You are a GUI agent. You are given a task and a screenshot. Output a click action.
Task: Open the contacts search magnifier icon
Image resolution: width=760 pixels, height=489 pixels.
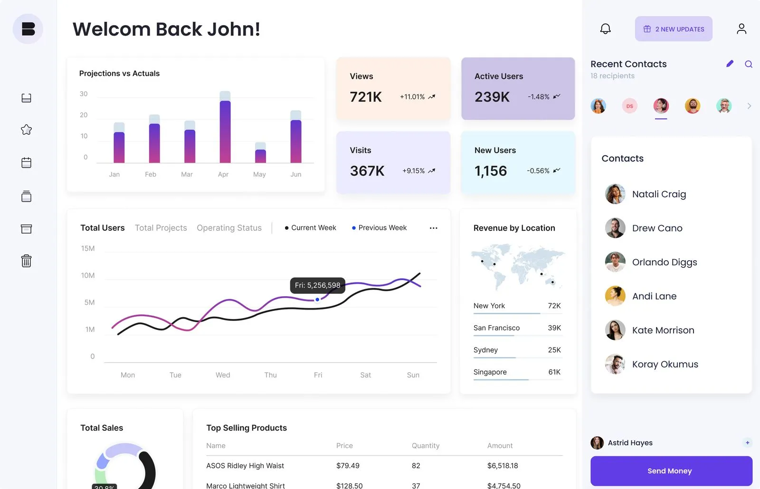click(x=749, y=64)
